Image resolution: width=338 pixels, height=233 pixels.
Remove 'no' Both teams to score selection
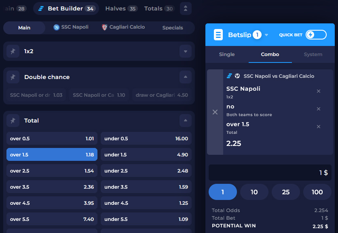click(319, 109)
